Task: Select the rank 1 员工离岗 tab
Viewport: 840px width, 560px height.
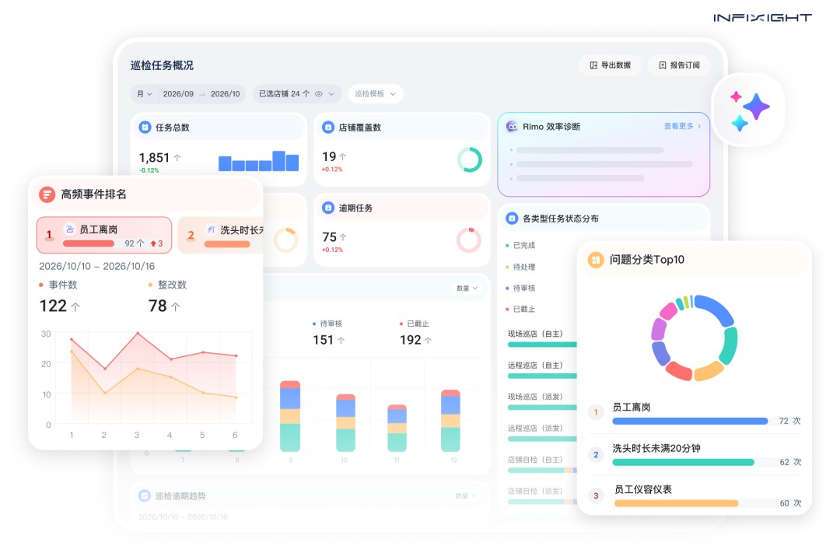Action: click(x=104, y=235)
